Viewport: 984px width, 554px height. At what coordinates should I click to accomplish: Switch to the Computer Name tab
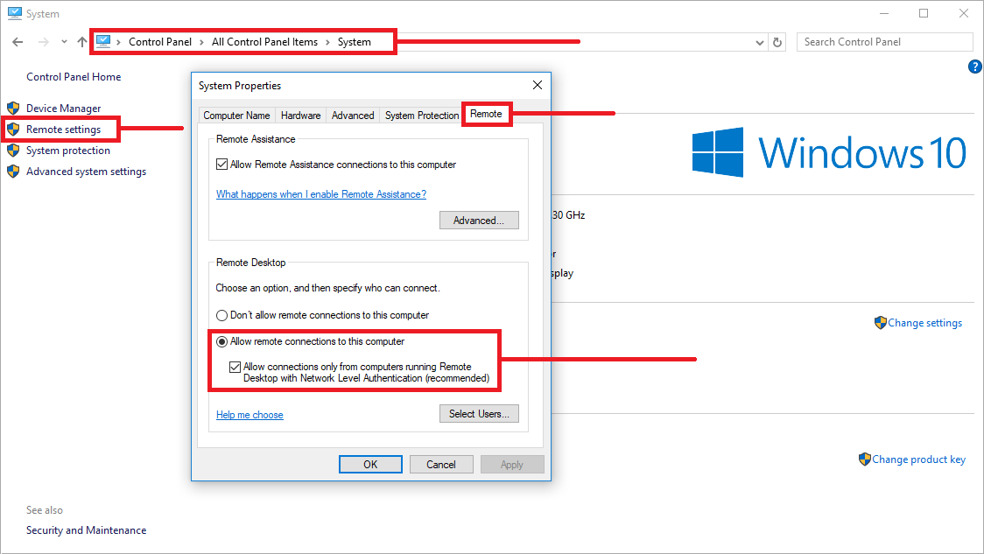pyautogui.click(x=236, y=116)
